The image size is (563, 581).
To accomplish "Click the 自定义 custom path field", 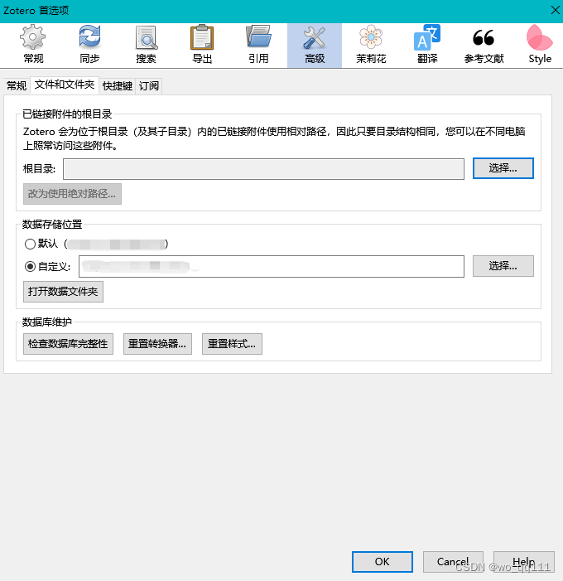I will 272,266.
